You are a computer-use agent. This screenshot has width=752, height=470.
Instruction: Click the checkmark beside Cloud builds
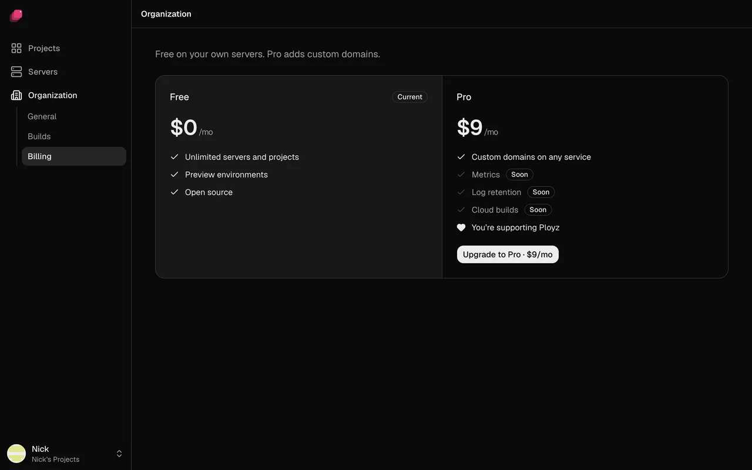coord(461,210)
